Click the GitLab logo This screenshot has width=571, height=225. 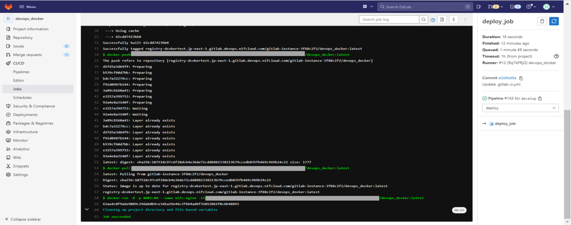9,7
